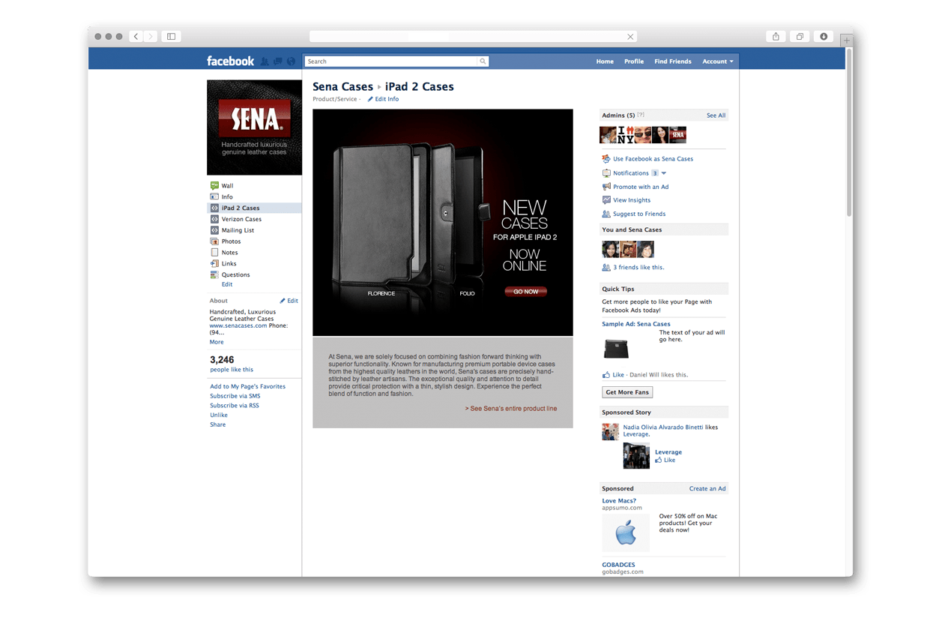Click Use Facebook as Sena Cases
945x624 pixels.
[x=653, y=159]
